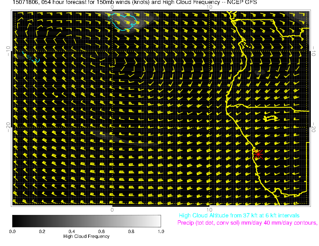
Task: Click the small yellow island outline inland
Action: pyautogui.click(x=270, y=118)
